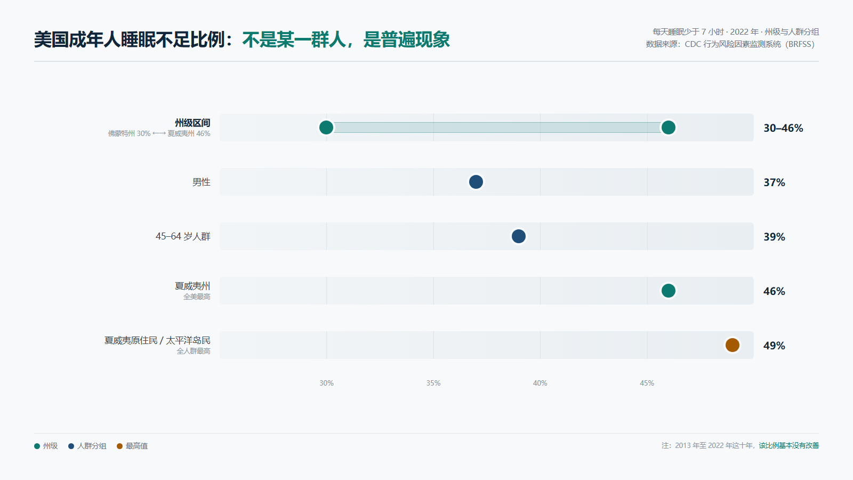
Task: Click the green 州级 legend dot
Action: pos(37,446)
